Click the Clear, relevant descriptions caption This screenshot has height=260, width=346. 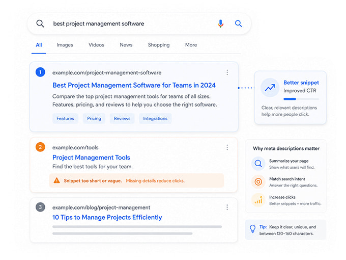pos(289,111)
